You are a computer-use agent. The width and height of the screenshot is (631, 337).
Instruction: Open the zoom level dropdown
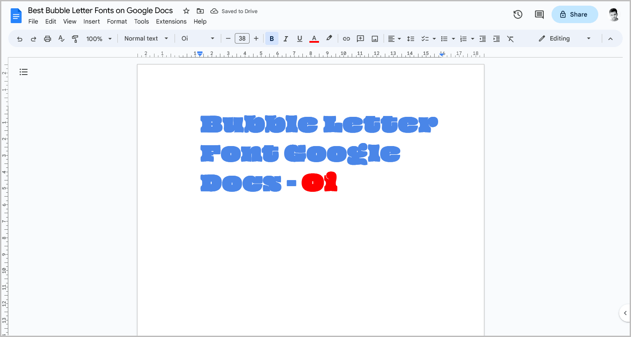click(x=99, y=39)
